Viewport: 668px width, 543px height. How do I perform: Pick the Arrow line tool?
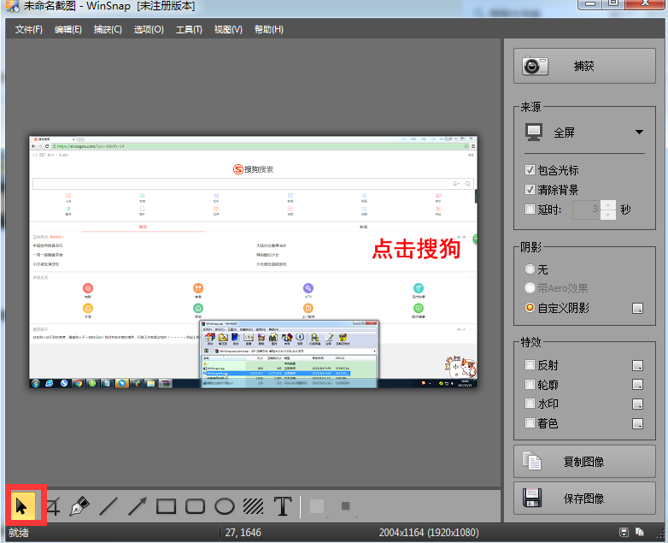pos(138,506)
